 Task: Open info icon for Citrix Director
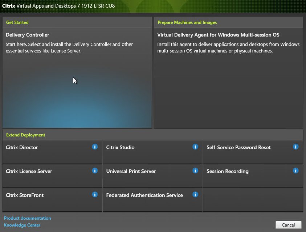(95, 147)
